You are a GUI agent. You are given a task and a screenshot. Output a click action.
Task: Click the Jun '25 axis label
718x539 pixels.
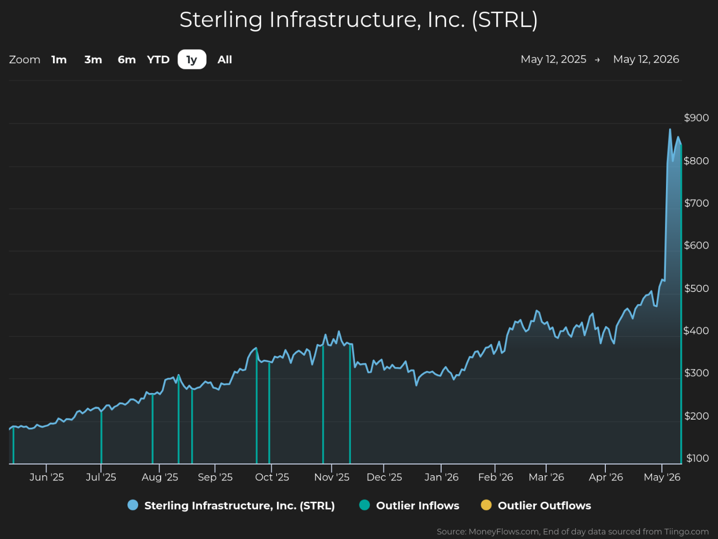tap(46, 477)
